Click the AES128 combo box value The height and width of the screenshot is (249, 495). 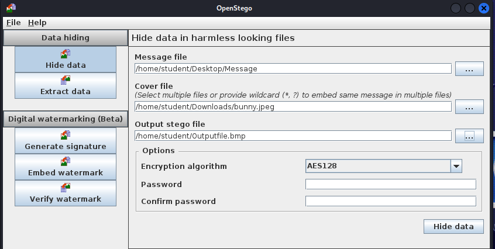(x=378, y=166)
